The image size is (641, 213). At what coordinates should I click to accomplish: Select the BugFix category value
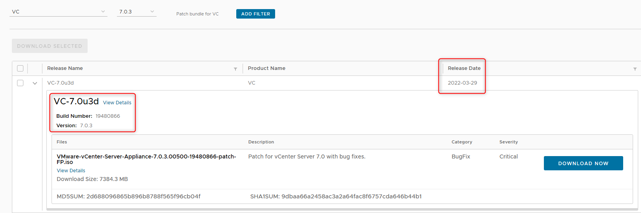pos(461,156)
